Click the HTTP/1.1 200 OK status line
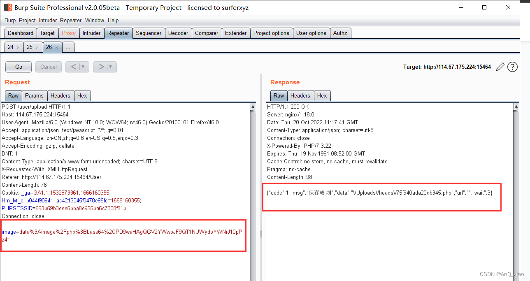 pyautogui.click(x=288, y=107)
